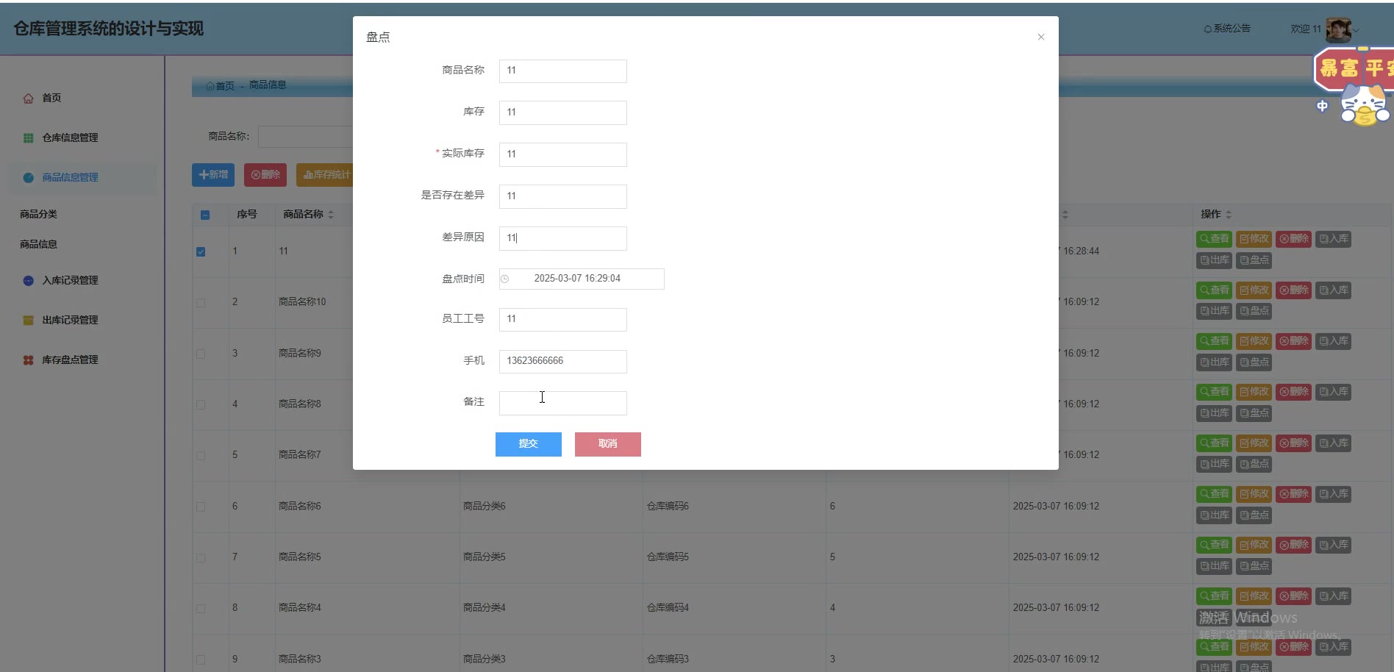Go to 首页 via the breadcrumb
The image size is (1394, 672).
221,85
